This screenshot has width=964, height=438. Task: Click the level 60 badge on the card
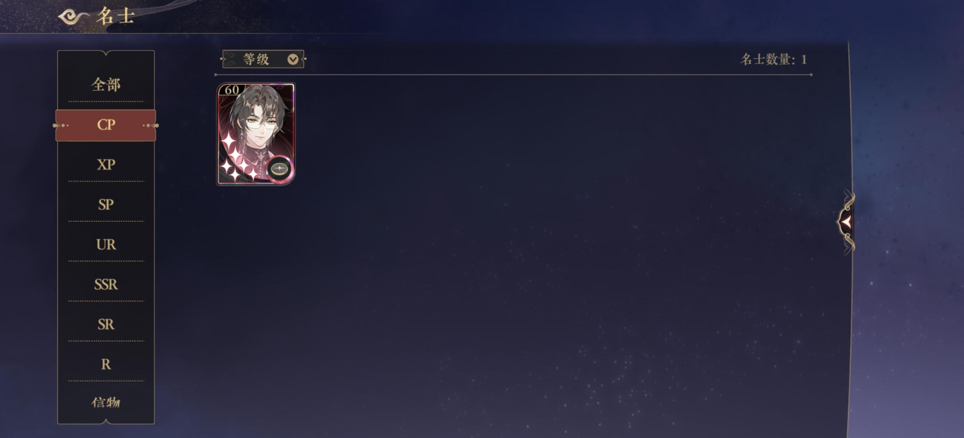(x=232, y=90)
